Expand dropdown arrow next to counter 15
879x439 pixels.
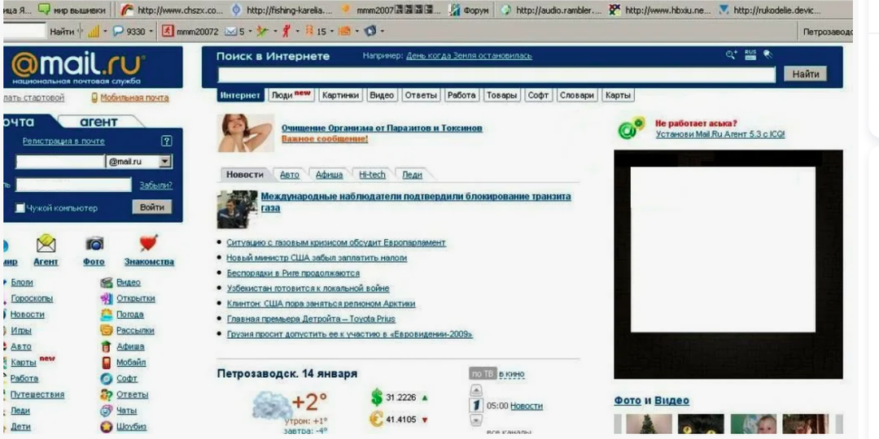(x=332, y=32)
